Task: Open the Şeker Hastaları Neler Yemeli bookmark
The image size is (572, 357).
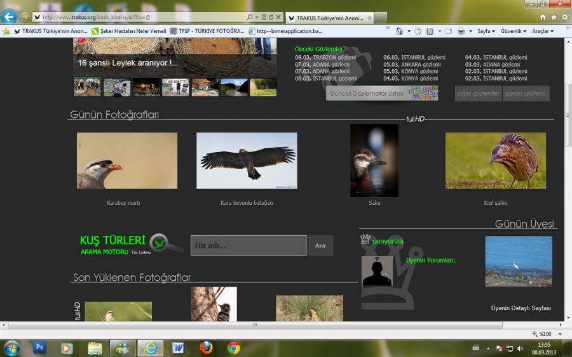Action: pos(128,31)
